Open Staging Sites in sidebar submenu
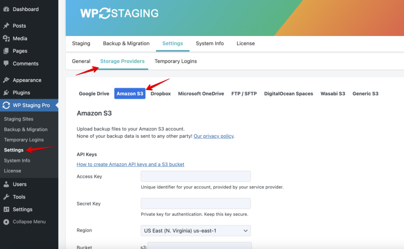The width and height of the screenshot is (404, 249). click(x=19, y=119)
